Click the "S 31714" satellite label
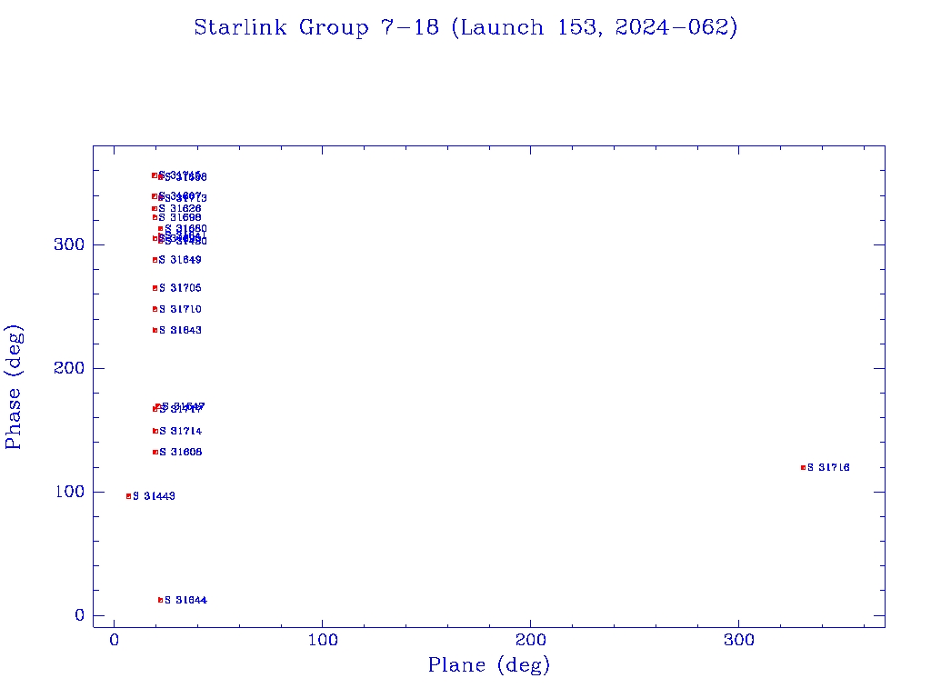 pyautogui.click(x=181, y=432)
